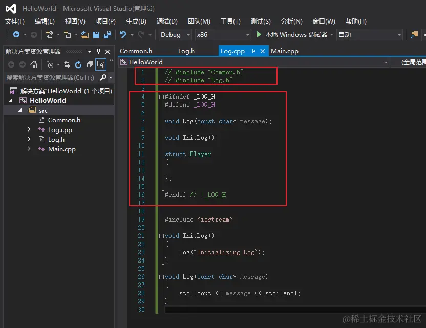Switch to the Common.h editor tab
Screen dimensions: 426x328
pos(136,51)
